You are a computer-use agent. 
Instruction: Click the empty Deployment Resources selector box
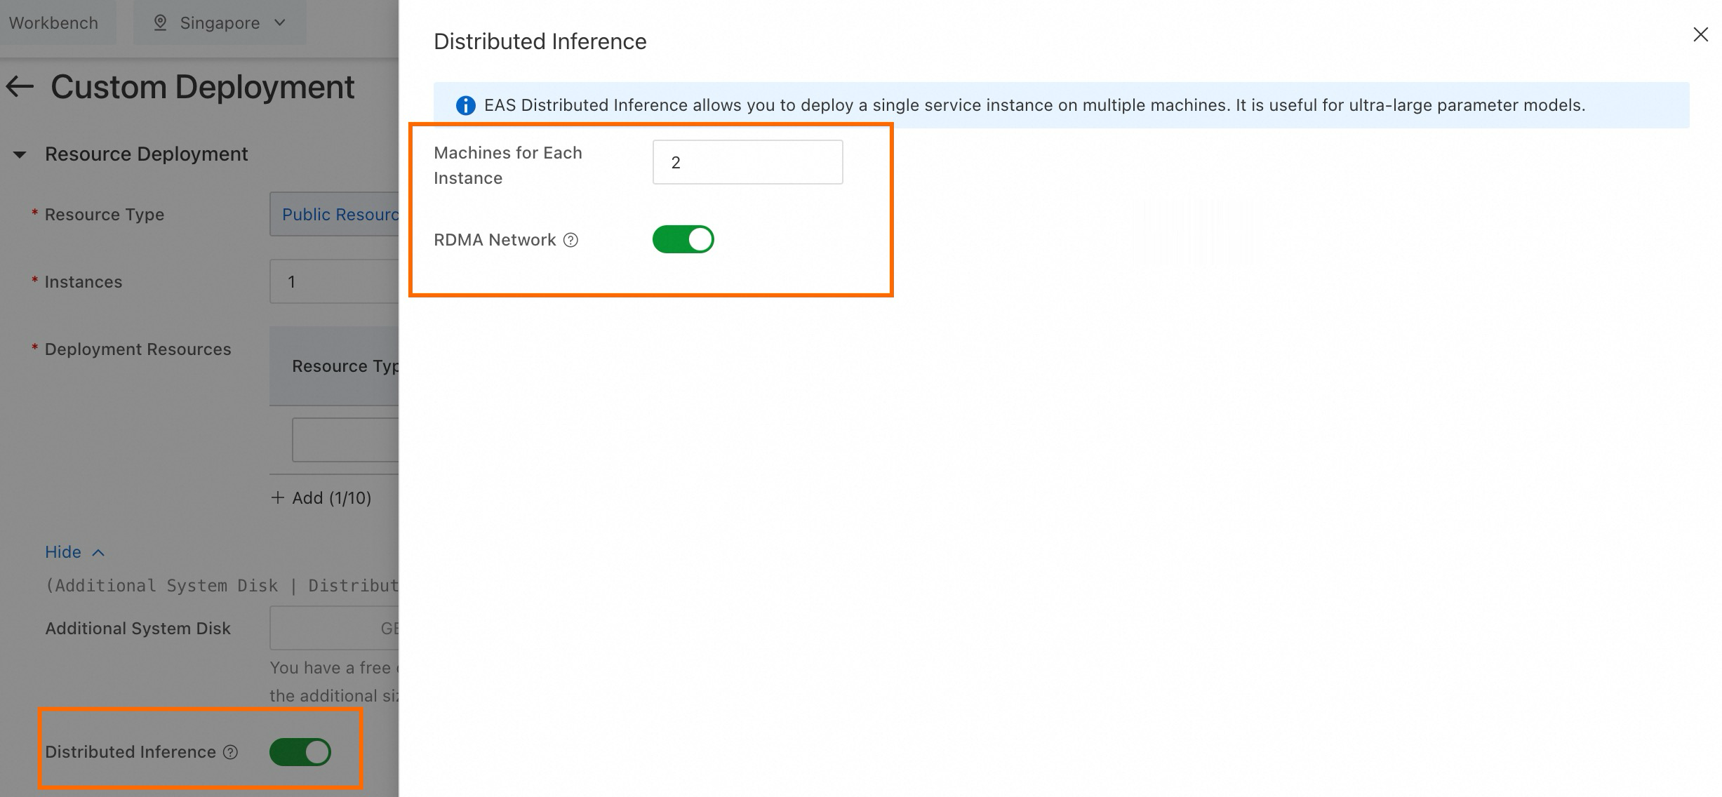[345, 440]
